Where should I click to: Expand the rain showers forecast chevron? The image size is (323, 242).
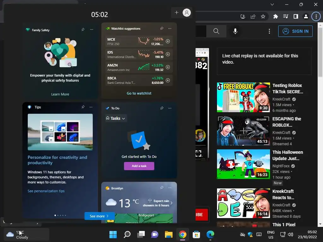[171, 203]
